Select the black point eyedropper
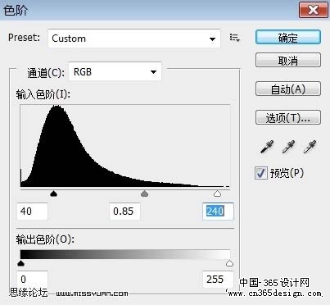Screen dimensions: 330x305 click(266, 147)
